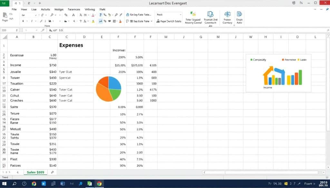Select column header E
Image resolution: width=330 pixels, height=188 pixels.
pos(102,37)
